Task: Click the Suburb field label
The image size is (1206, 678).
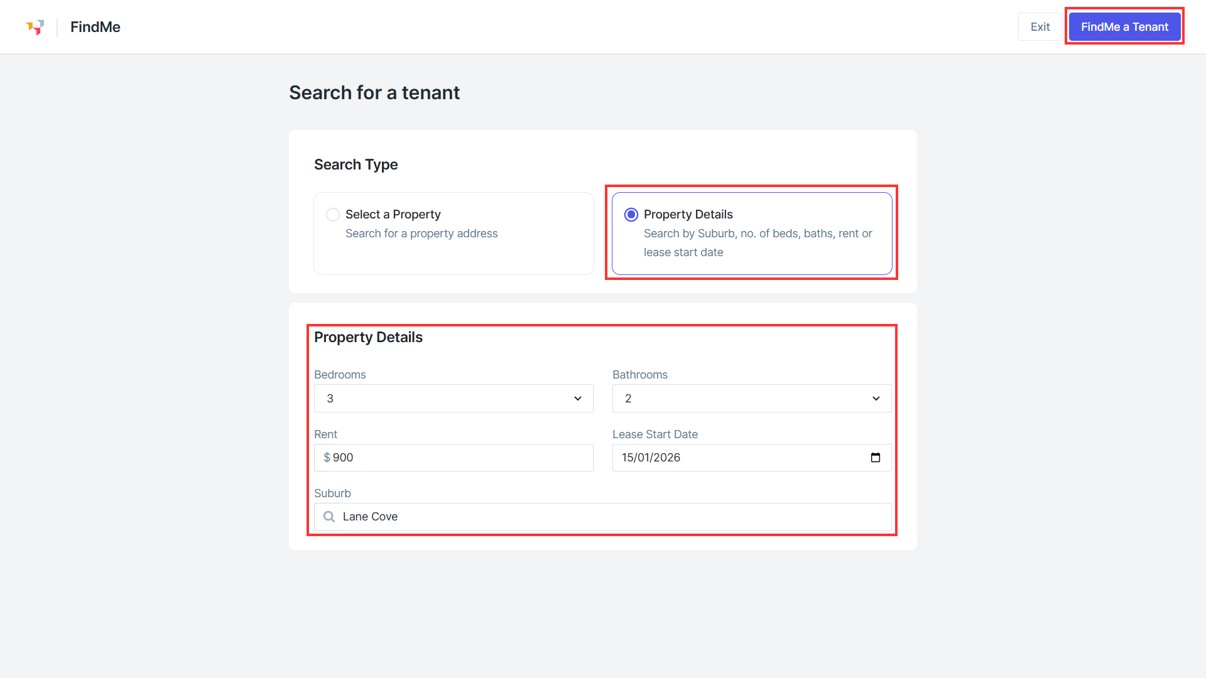Action: [x=333, y=493]
